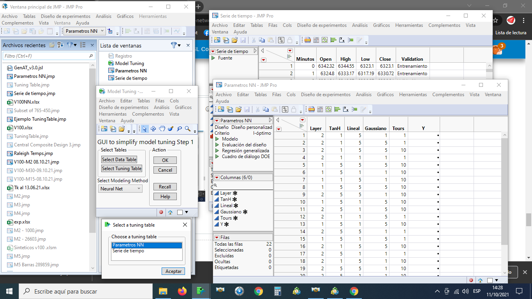Click the Recall button in Model Tuning
Screen dimensions: 532x299
pyautogui.click(x=165, y=187)
